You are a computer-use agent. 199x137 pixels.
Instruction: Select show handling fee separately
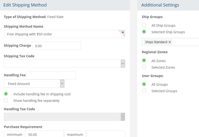pos(6,101)
